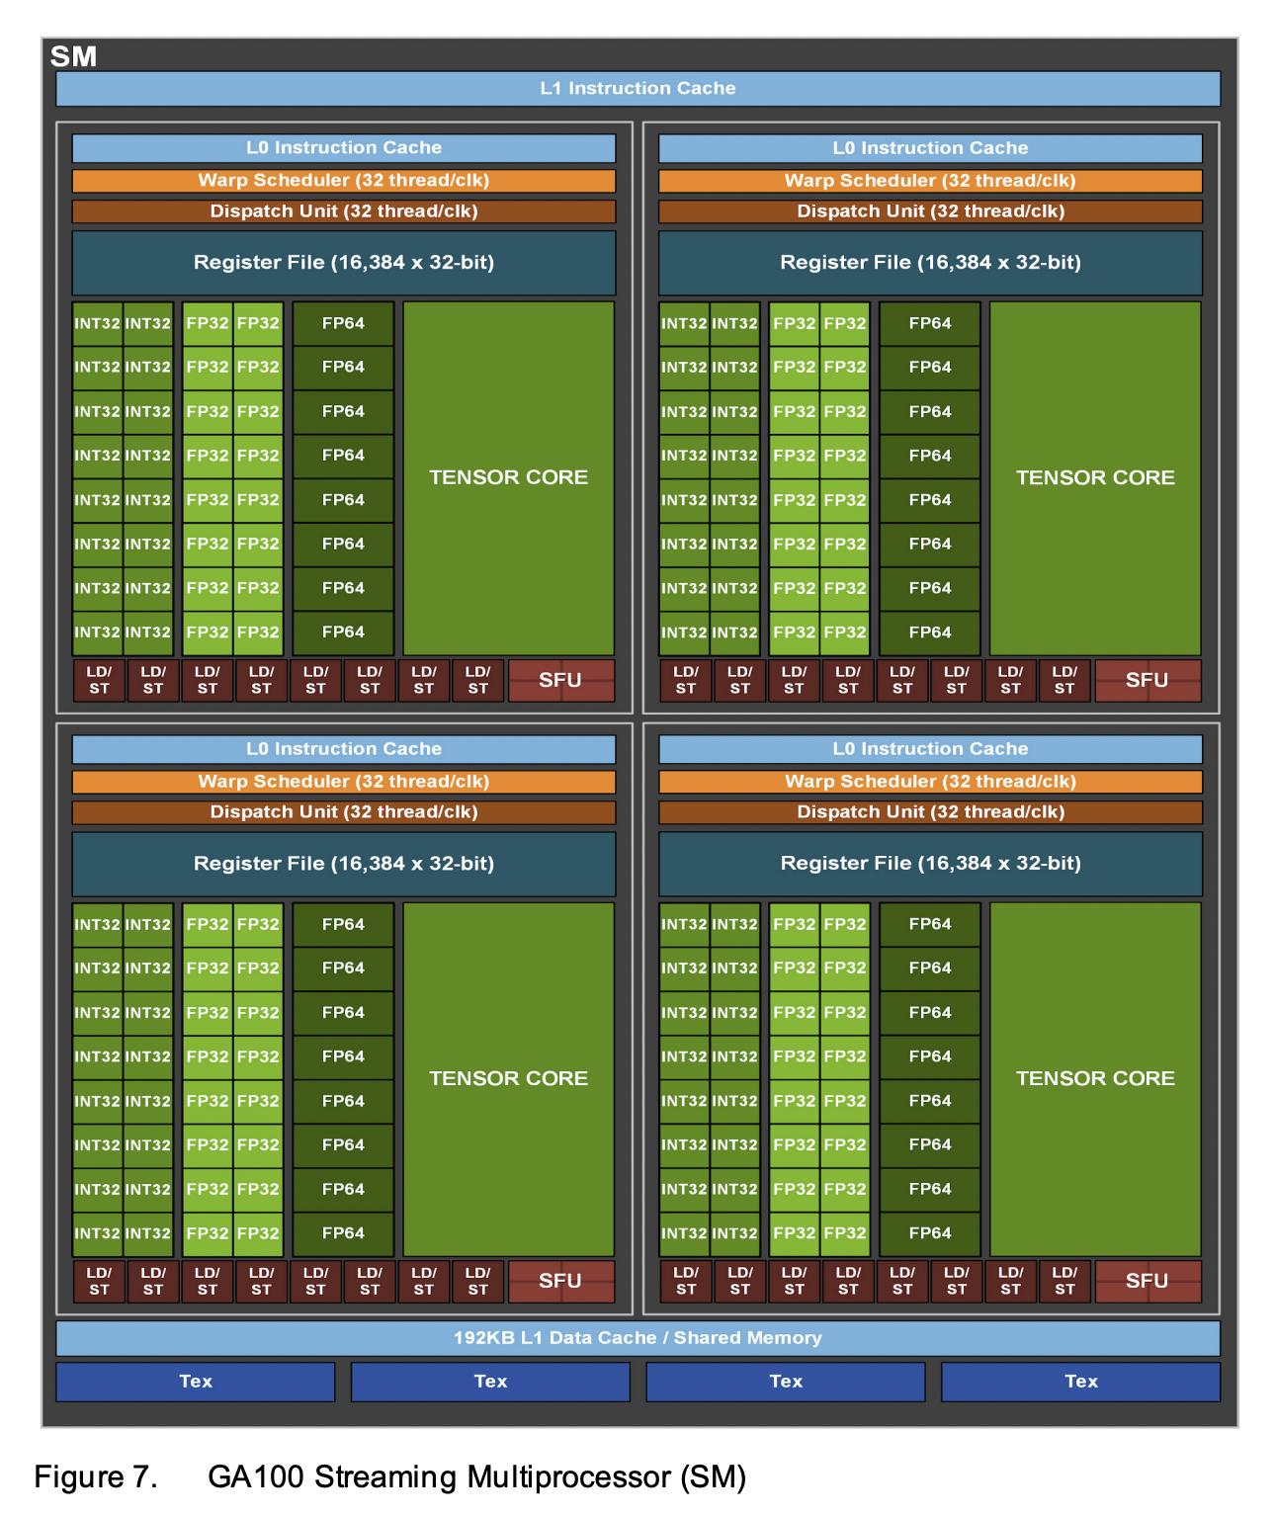1275x1516 pixels.
Task: Click the SFU block in top-right partition
Action: pos(1147,680)
